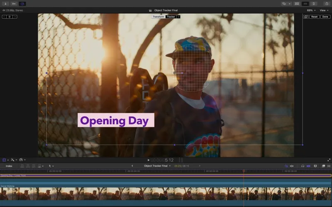Image resolution: width=332 pixels, height=207 pixels.
Task: Select the Opening Day title overlay
Action: (x=116, y=120)
